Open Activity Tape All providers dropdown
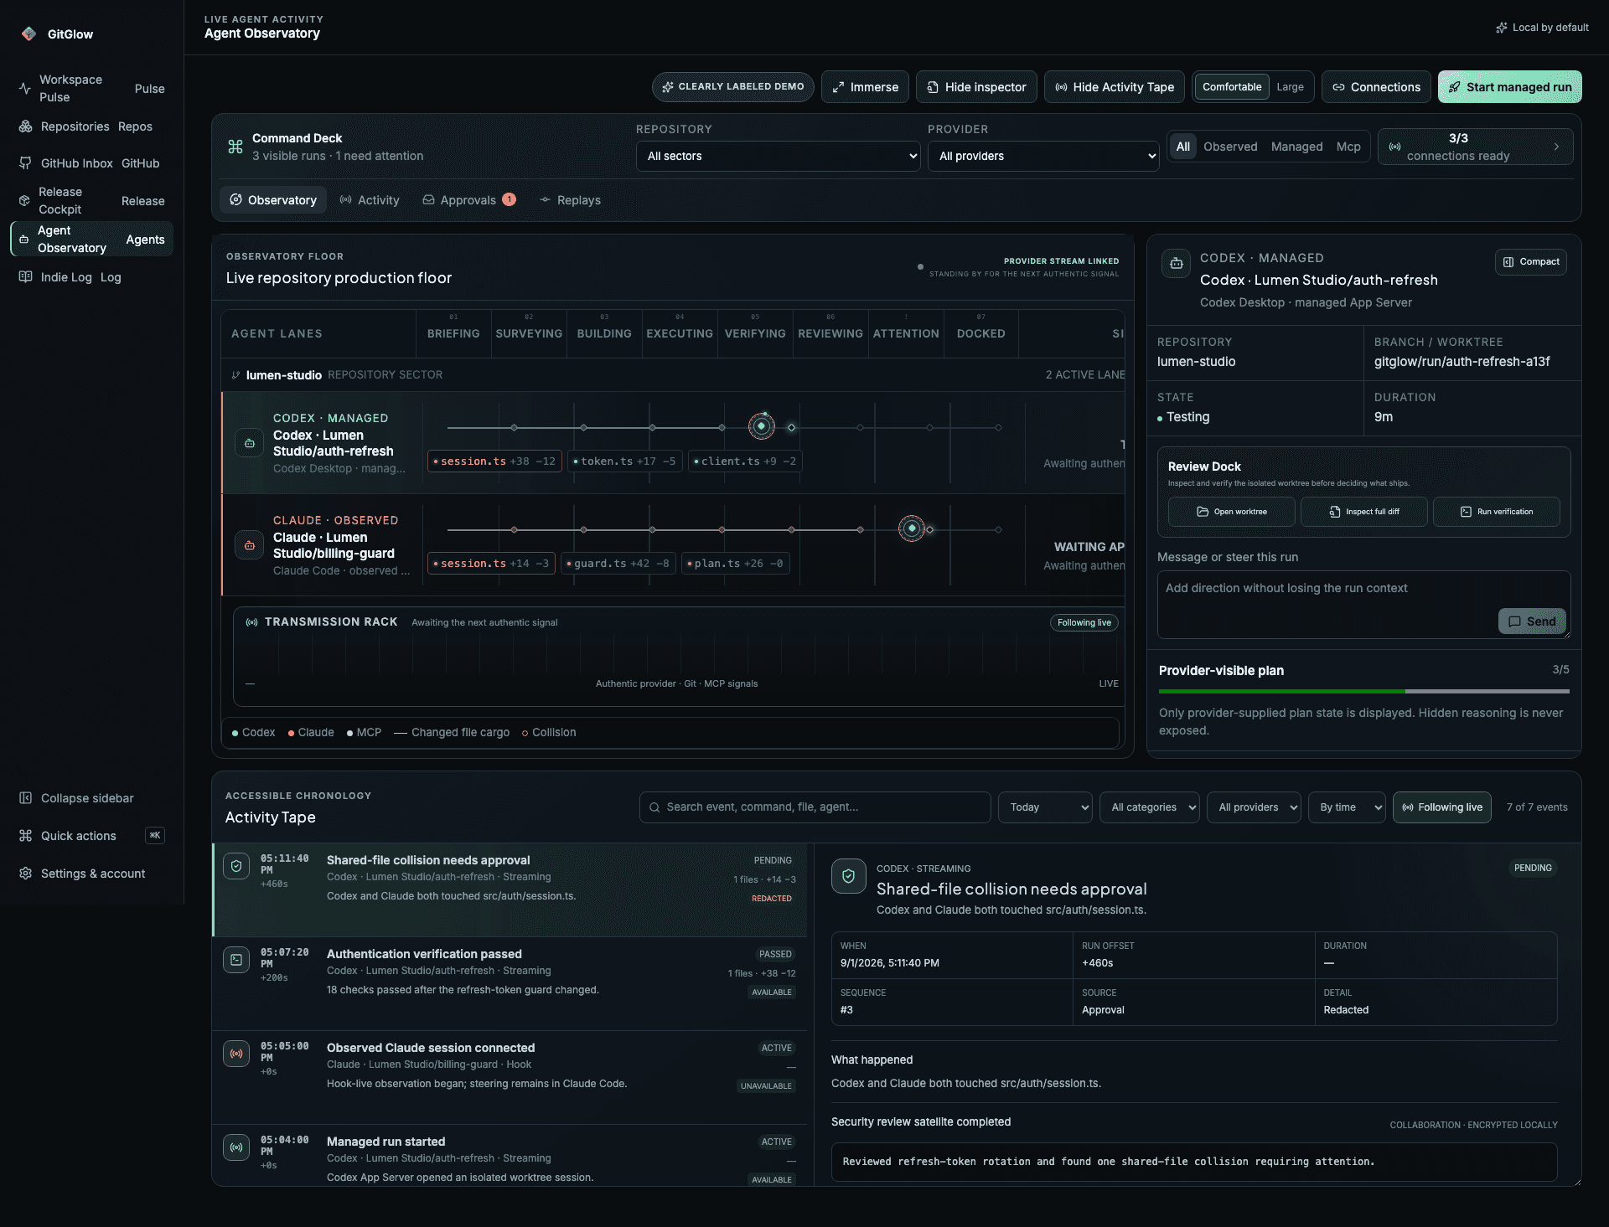Image resolution: width=1609 pixels, height=1227 pixels. 1254,807
